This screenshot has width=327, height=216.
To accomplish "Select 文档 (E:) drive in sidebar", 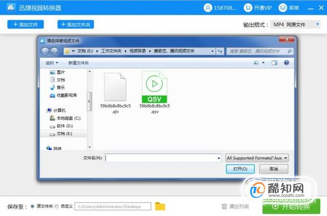I will click(63, 134).
